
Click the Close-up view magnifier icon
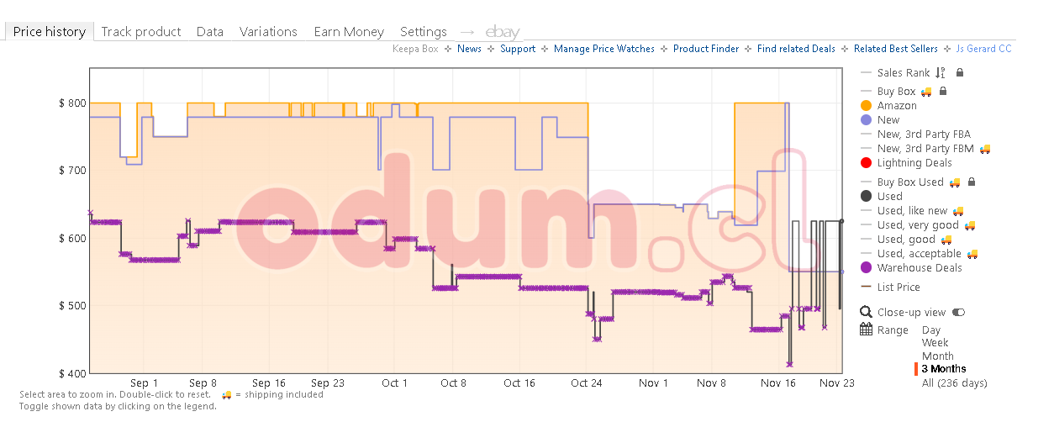tap(867, 312)
